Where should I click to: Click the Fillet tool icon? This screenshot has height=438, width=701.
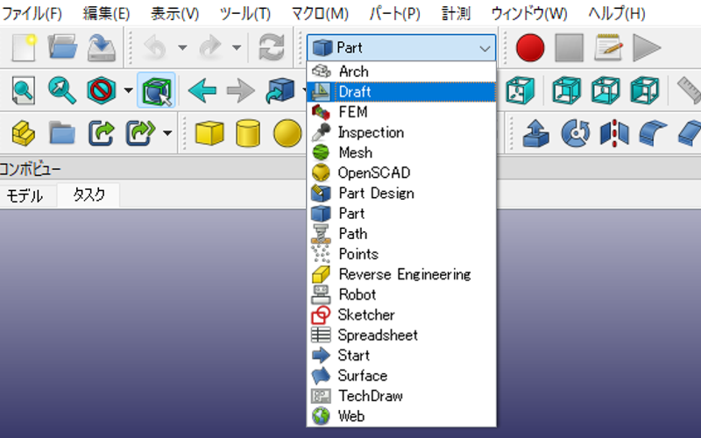pos(653,133)
